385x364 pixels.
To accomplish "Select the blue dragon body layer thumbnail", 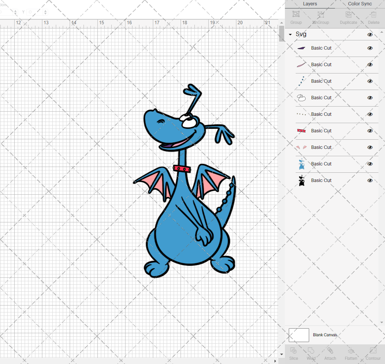I will pos(301,164).
